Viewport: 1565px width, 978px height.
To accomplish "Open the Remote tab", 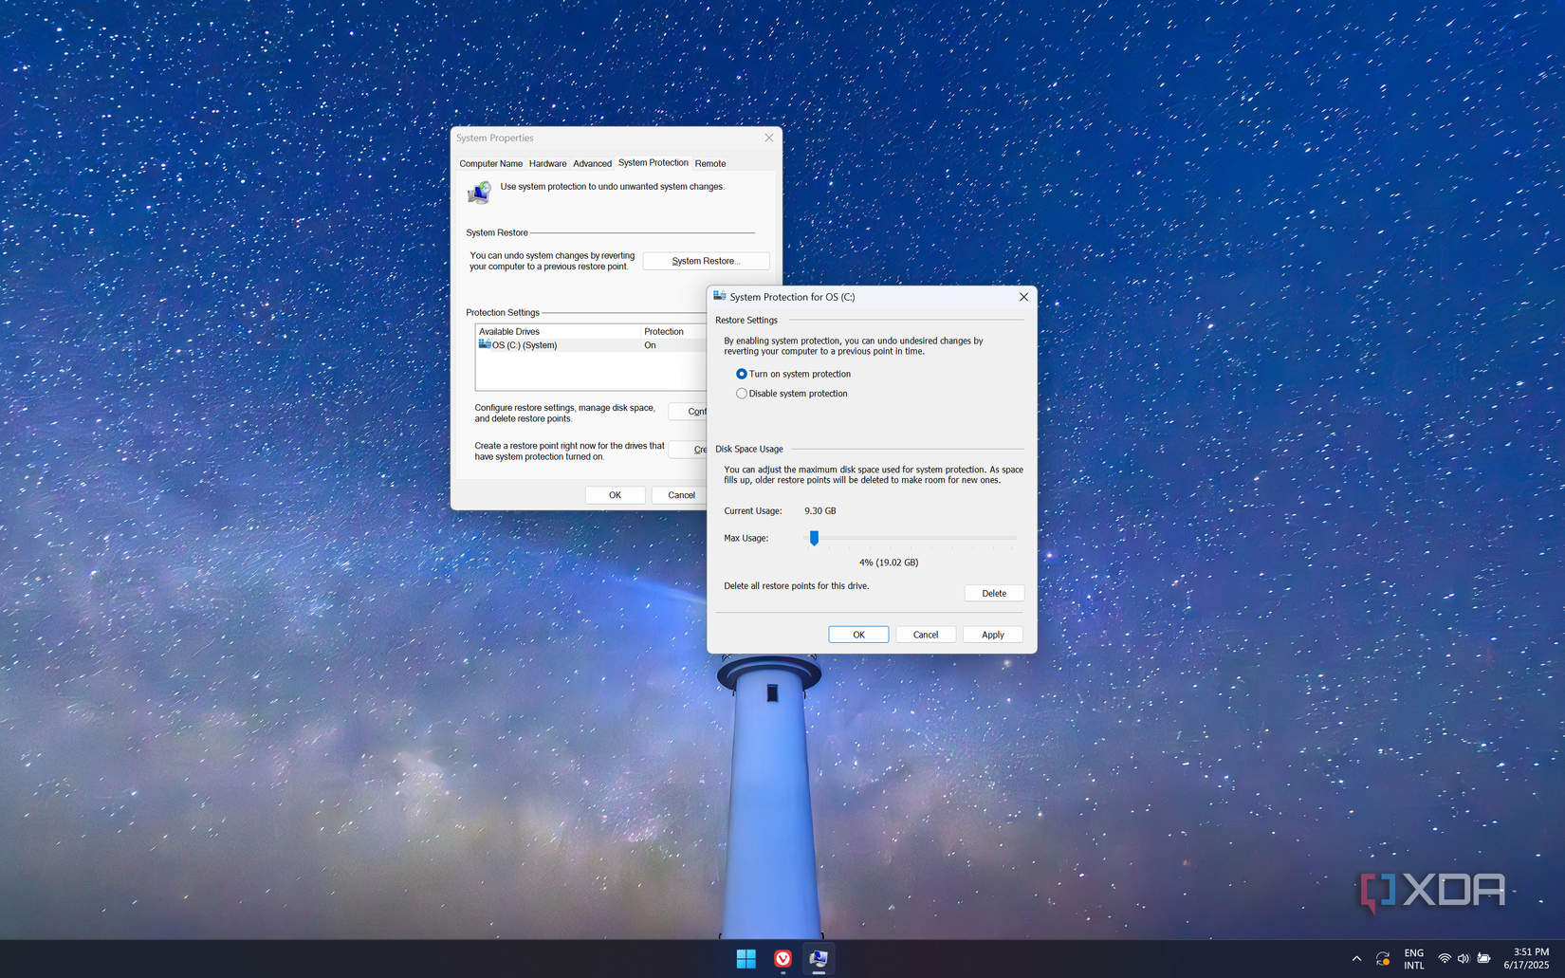I will pos(710,163).
